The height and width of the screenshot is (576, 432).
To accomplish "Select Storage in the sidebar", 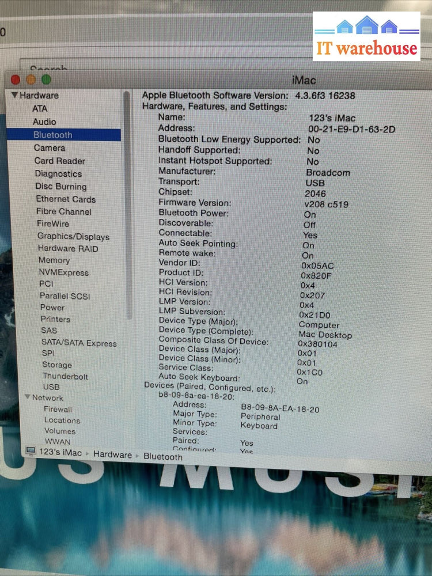I will [x=56, y=365].
